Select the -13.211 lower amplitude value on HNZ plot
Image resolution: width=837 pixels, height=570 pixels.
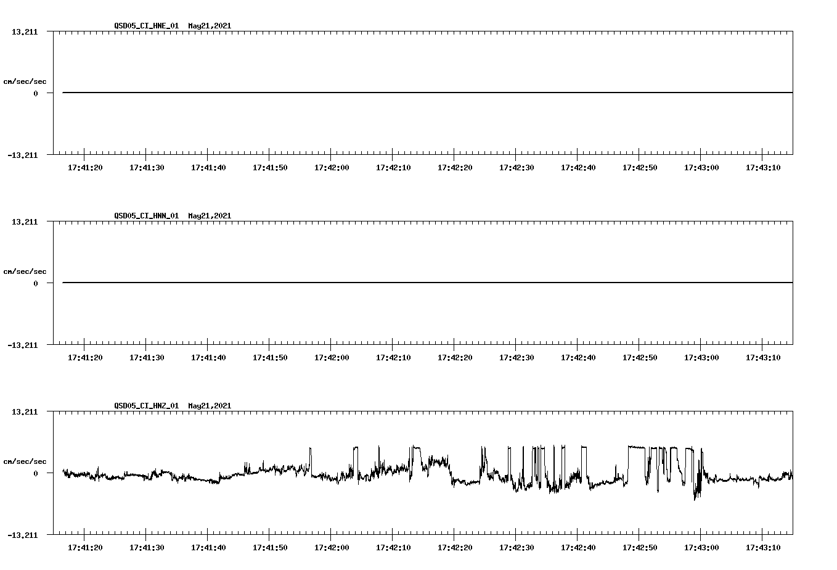[x=23, y=536]
